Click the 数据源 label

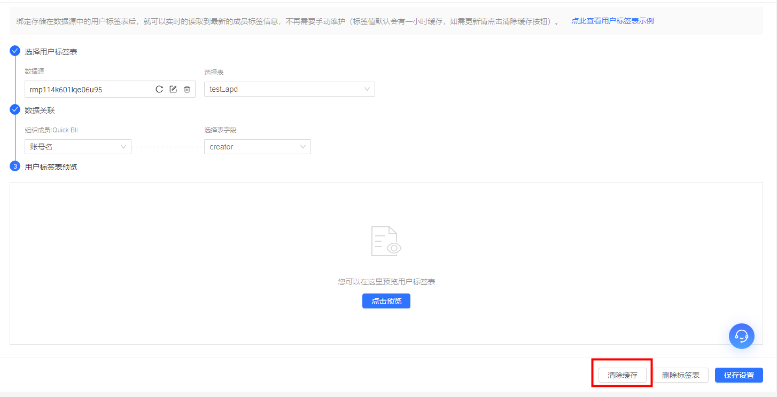point(34,72)
